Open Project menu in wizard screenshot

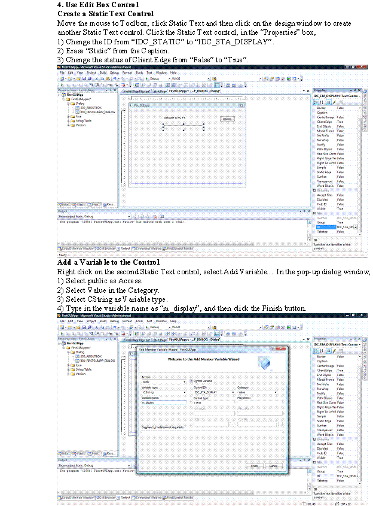pos(91,321)
